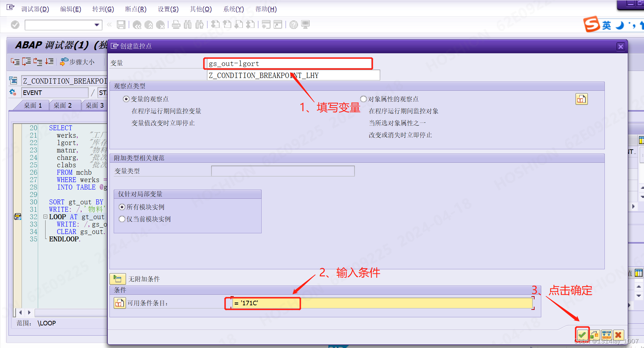Open the object selection icon in 观察点类型 section
The width and height of the screenshot is (644, 348).
pos(582,99)
